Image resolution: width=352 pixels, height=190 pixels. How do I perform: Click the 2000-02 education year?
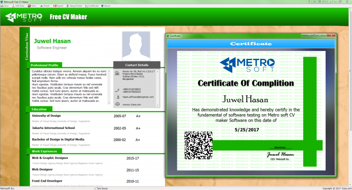click(x=119, y=140)
